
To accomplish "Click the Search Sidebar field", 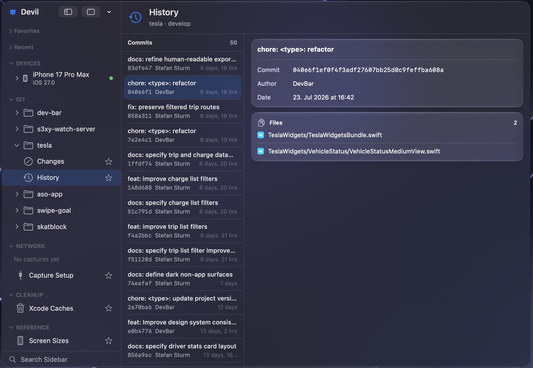I will pyautogui.click(x=62, y=359).
